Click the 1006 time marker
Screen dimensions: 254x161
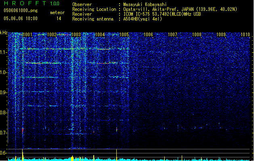148,35
